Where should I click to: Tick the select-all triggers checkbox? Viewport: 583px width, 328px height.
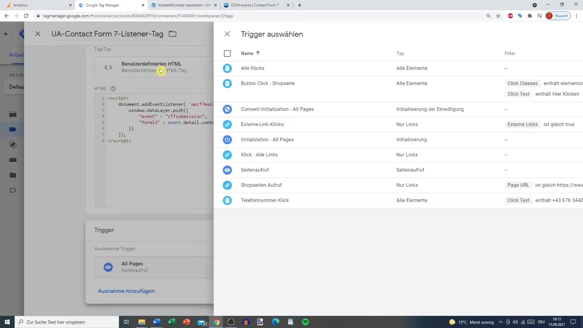click(227, 53)
